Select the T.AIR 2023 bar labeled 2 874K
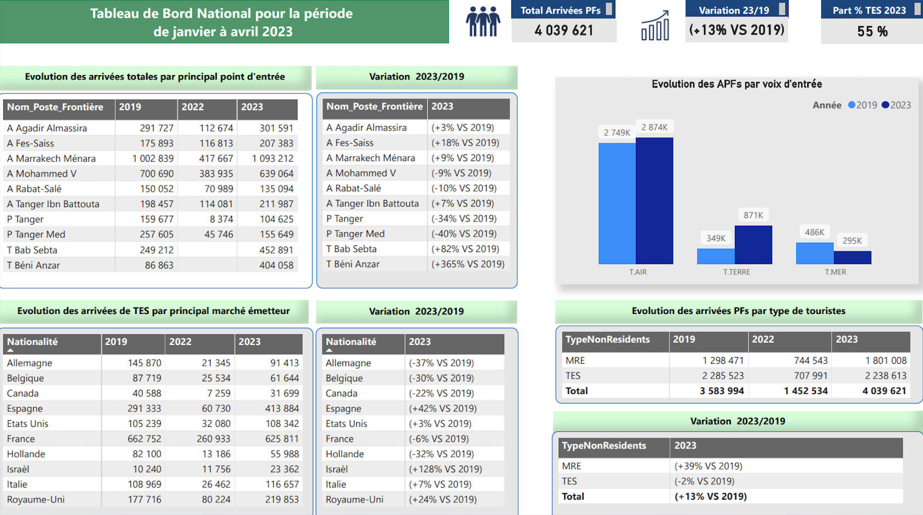This screenshot has height=515, width=923. (x=655, y=201)
